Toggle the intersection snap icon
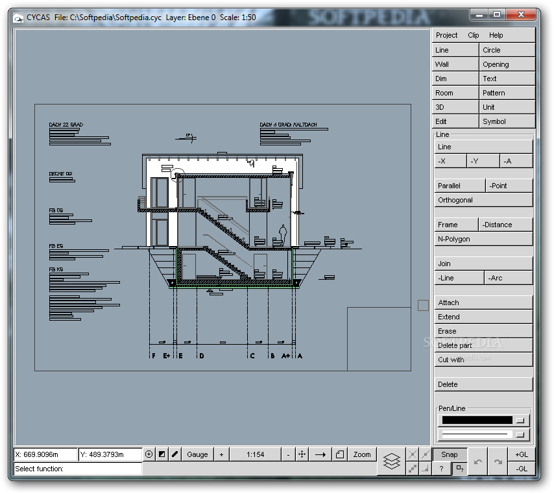 [413, 454]
